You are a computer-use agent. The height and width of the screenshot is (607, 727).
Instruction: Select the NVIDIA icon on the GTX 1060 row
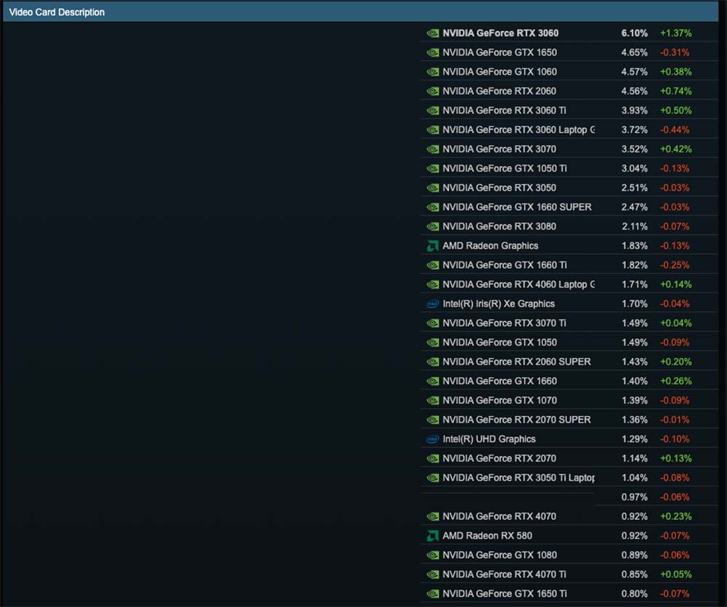pyautogui.click(x=433, y=72)
